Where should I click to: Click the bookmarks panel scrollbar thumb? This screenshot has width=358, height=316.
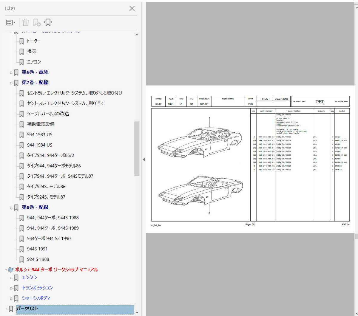(x=137, y=148)
